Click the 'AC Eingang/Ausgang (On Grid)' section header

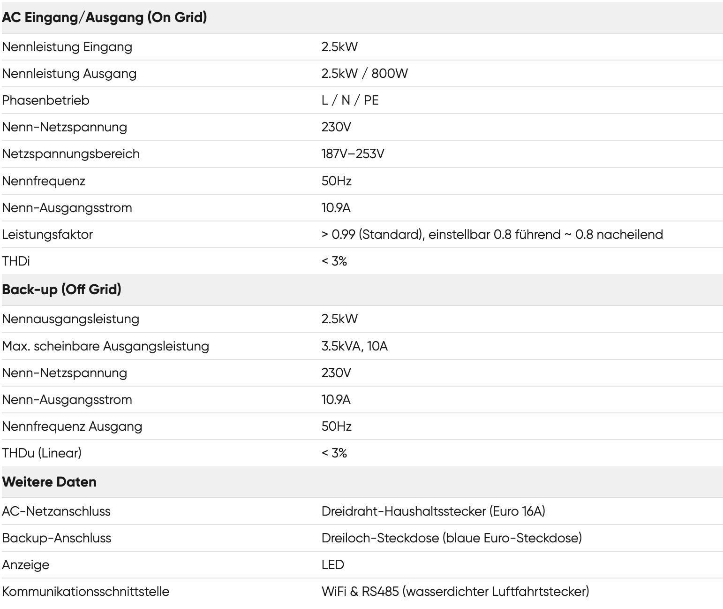105,18
